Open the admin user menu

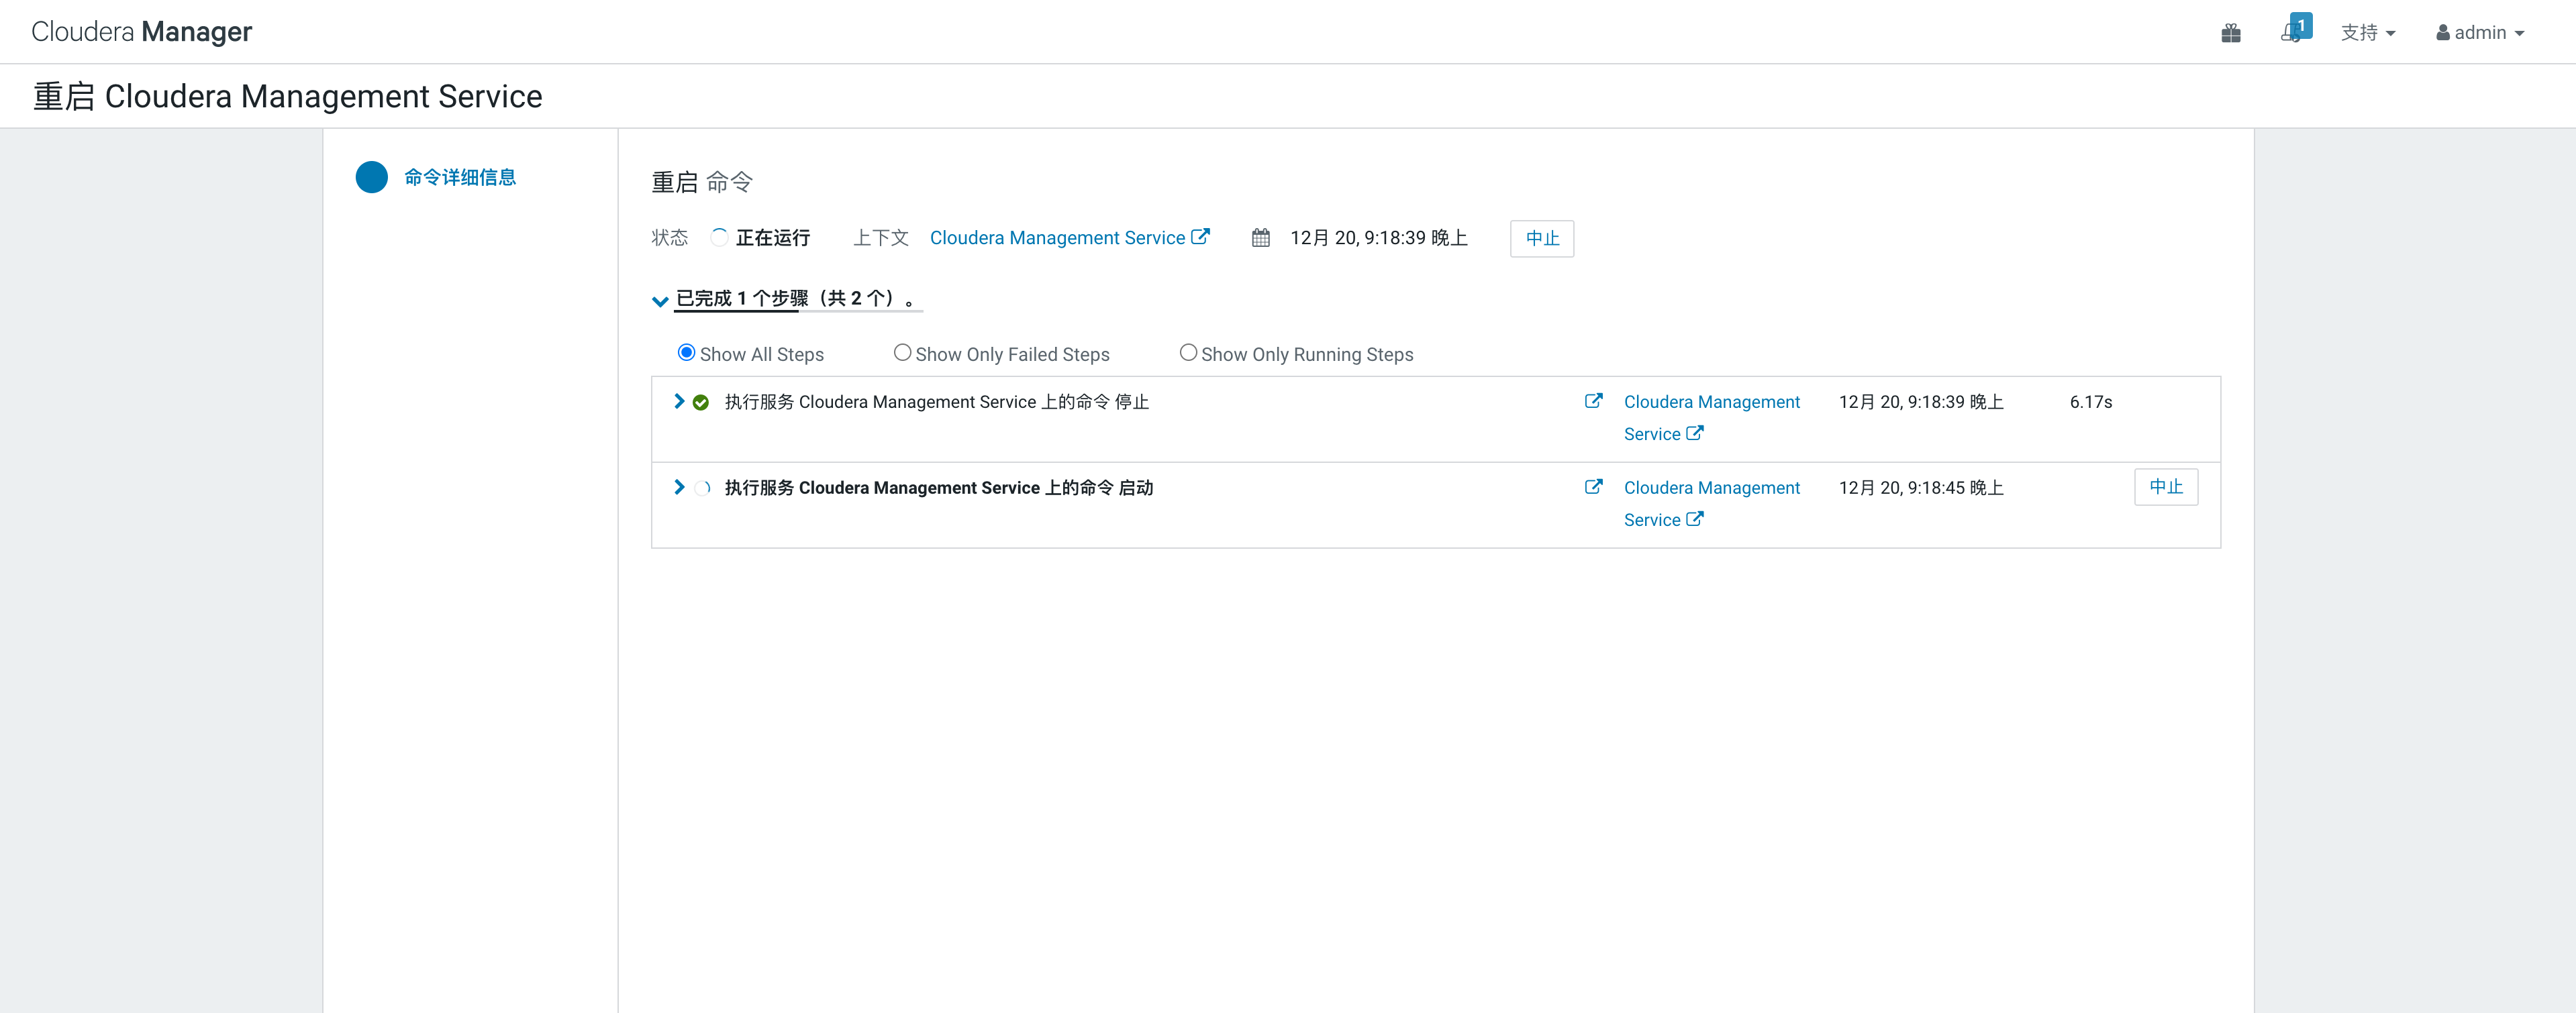[2480, 33]
